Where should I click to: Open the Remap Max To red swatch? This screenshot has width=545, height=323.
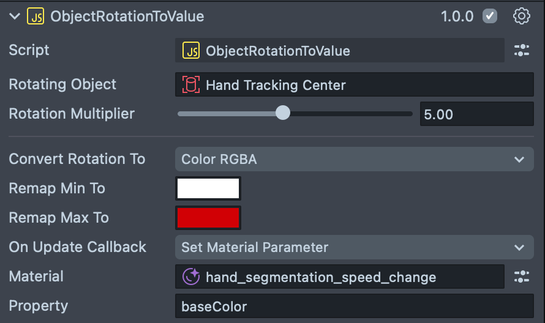[x=208, y=218]
